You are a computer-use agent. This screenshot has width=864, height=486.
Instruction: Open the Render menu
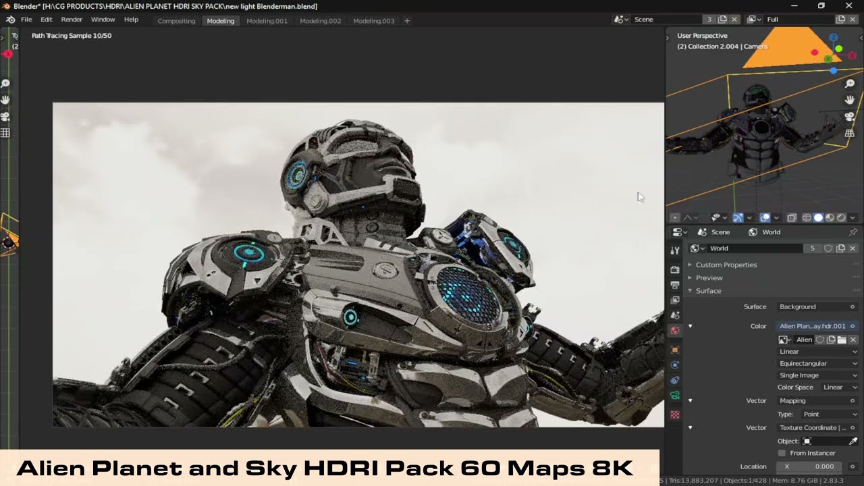click(72, 20)
